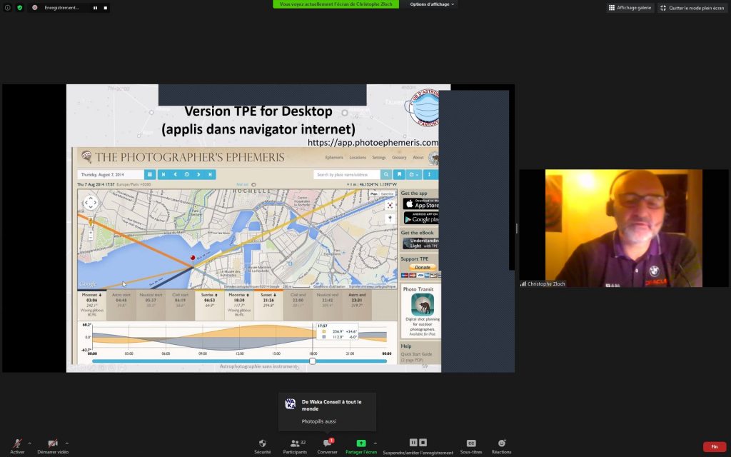Start camera with Démarrer vidéo
The image size is (731, 457).
pyautogui.click(x=53, y=446)
